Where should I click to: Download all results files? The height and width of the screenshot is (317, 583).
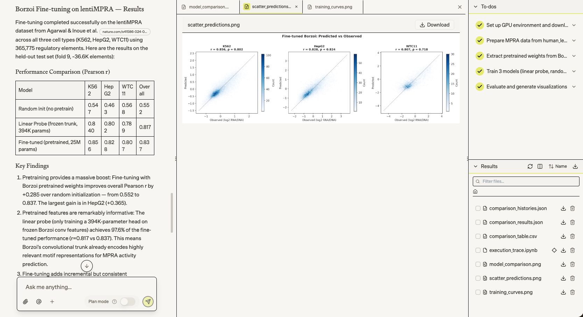pyautogui.click(x=575, y=166)
